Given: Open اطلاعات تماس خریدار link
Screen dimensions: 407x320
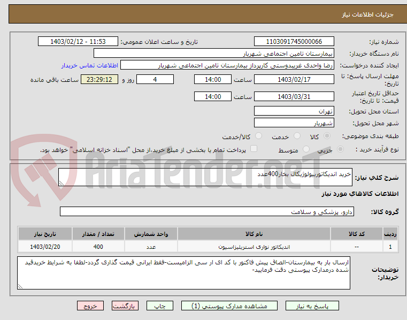Looking at the screenshot, I should 90,65.
